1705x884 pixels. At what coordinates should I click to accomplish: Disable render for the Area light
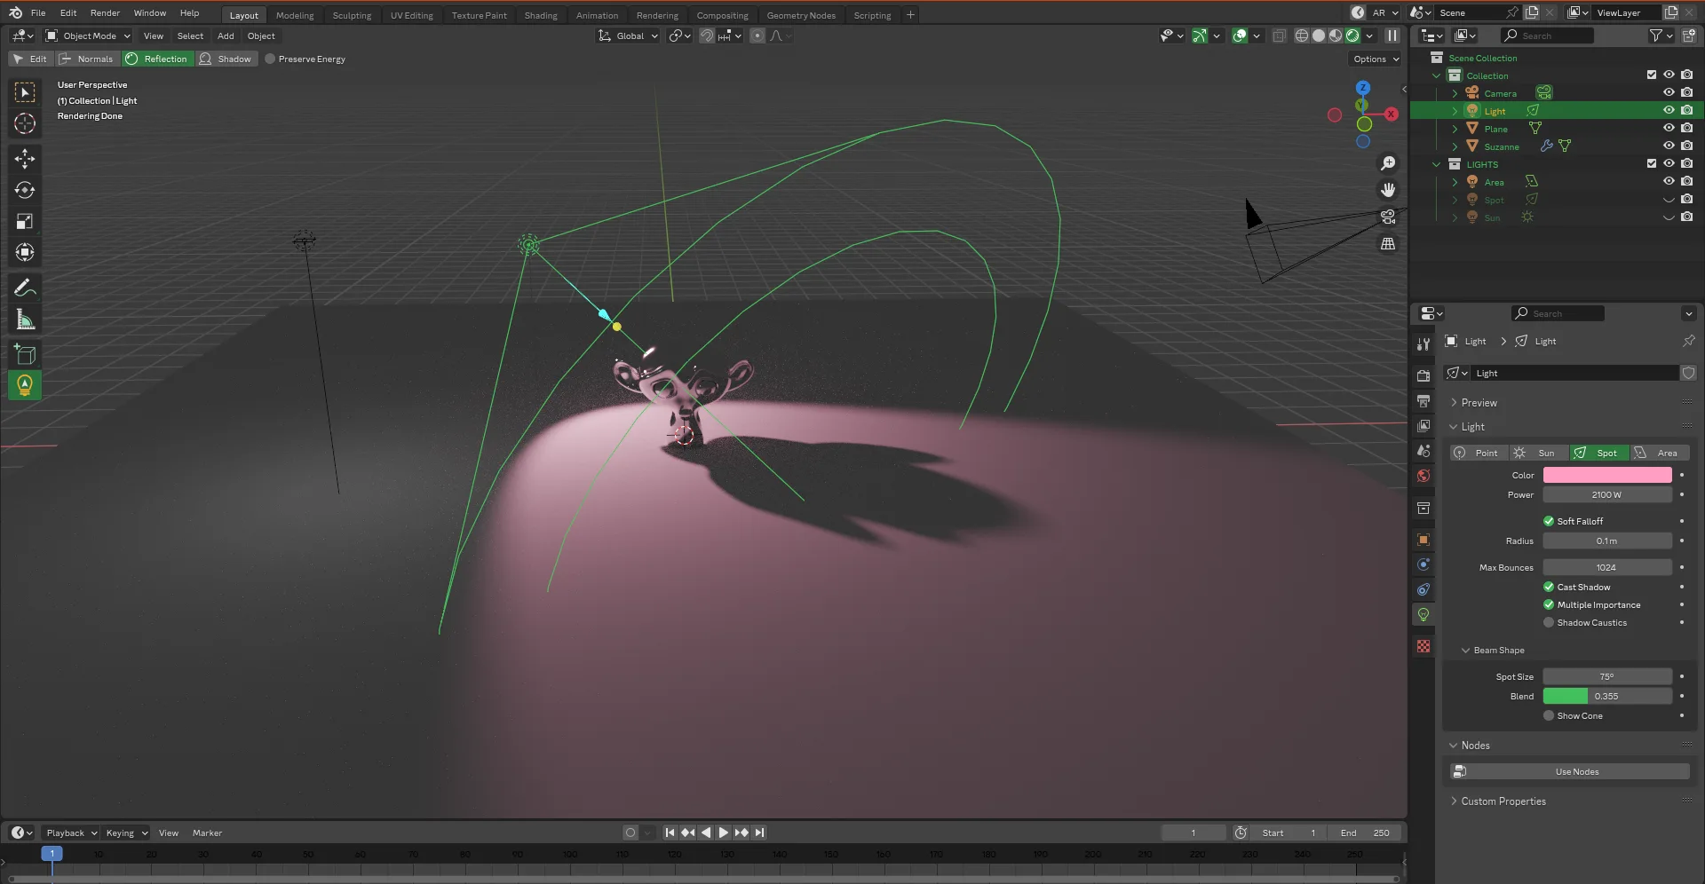click(1686, 181)
